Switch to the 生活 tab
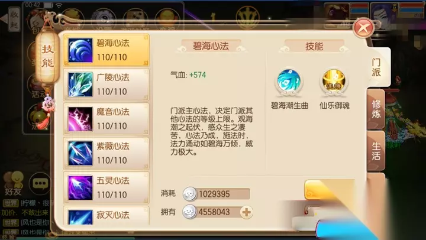This screenshot has width=426, height=240. [376, 151]
